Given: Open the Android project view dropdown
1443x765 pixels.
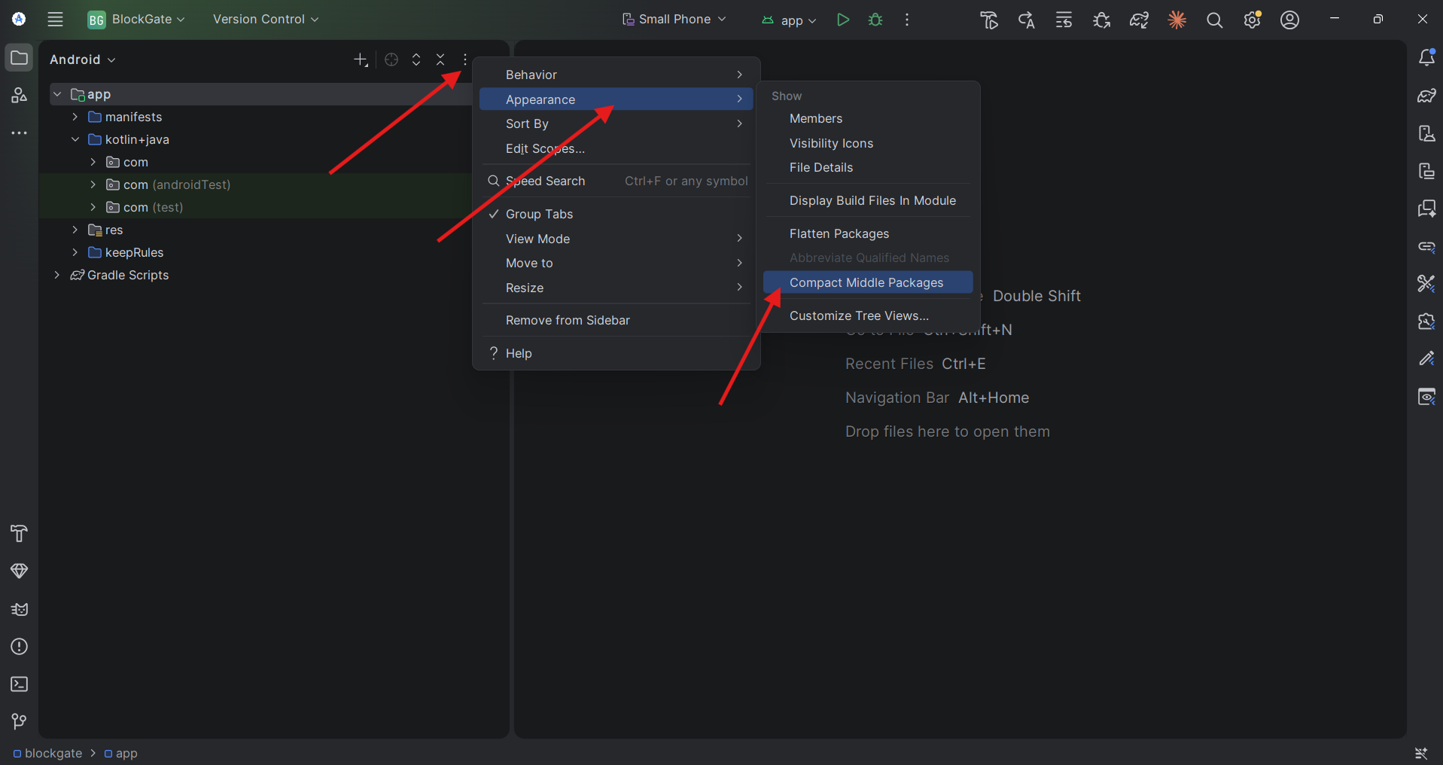Looking at the screenshot, I should tap(83, 59).
